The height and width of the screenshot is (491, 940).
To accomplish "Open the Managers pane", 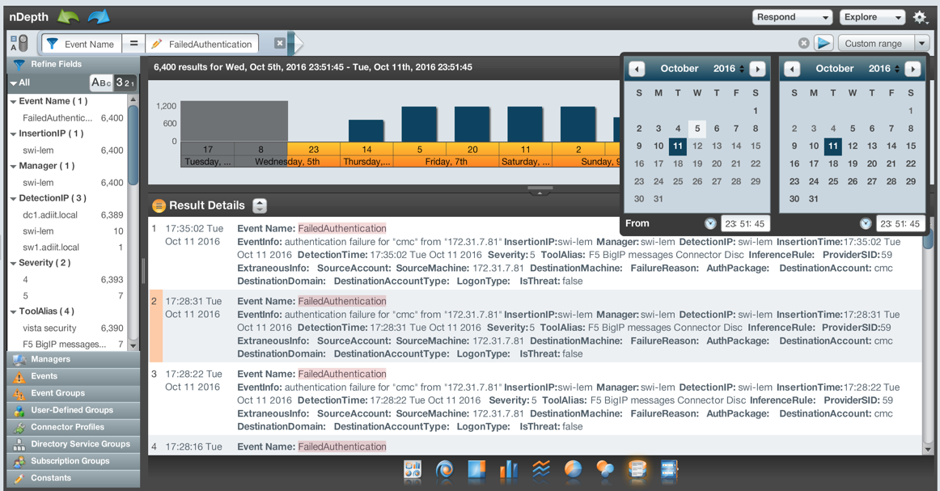I will pyautogui.click(x=73, y=359).
